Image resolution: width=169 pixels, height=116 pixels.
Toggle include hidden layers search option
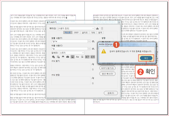point(63,57)
